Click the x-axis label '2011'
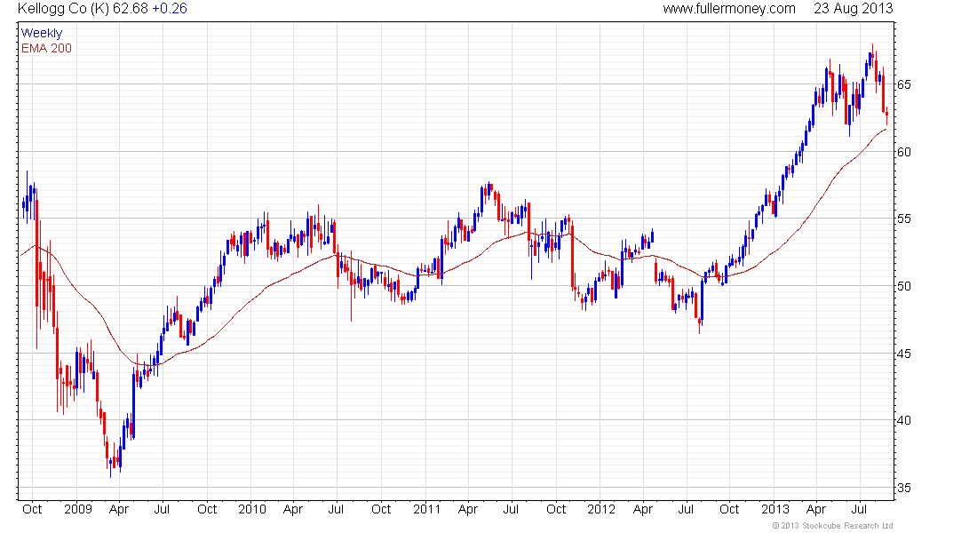The width and height of the screenshot is (977, 533). click(x=427, y=509)
